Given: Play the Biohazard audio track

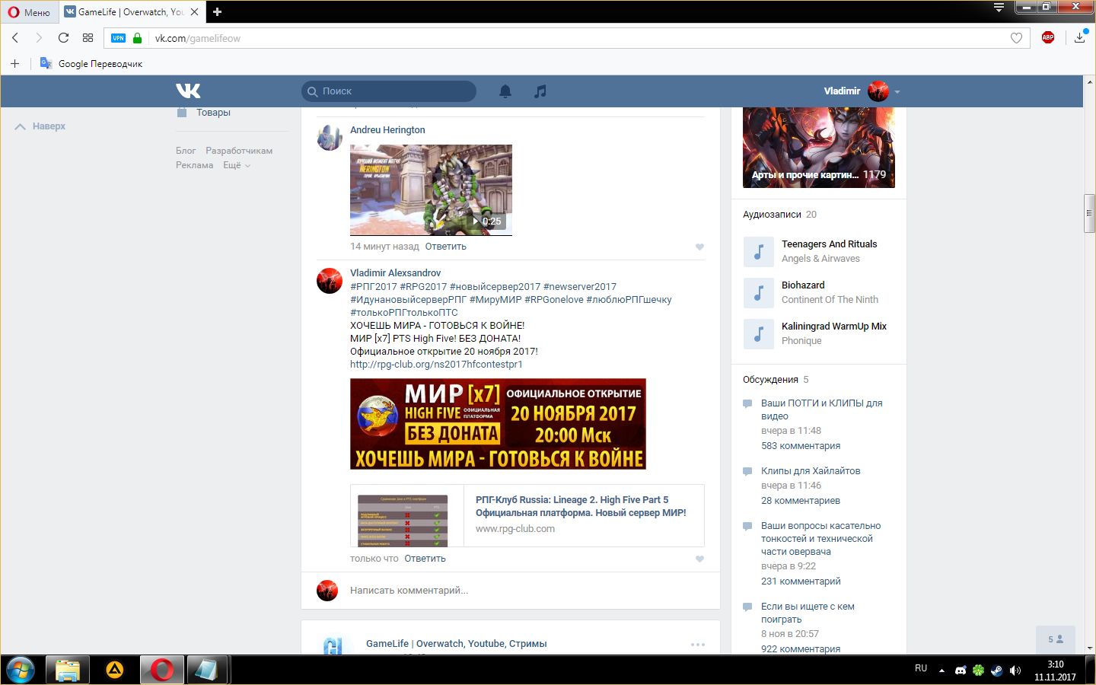Looking at the screenshot, I should point(758,293).
